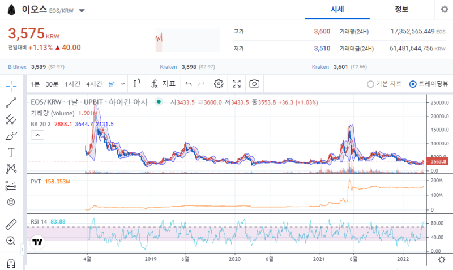Image resolution: width=453 pixels, height=270 pixels.
Task: Open the Kraken USD price link
Action: coord(168,67)
